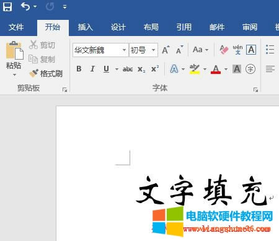Open the highlight color dropdown arrow
This screenshot has width=279, height=241.
tap(205, 69)
